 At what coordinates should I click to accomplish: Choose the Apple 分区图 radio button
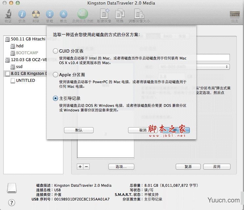[x=55, y=75]
